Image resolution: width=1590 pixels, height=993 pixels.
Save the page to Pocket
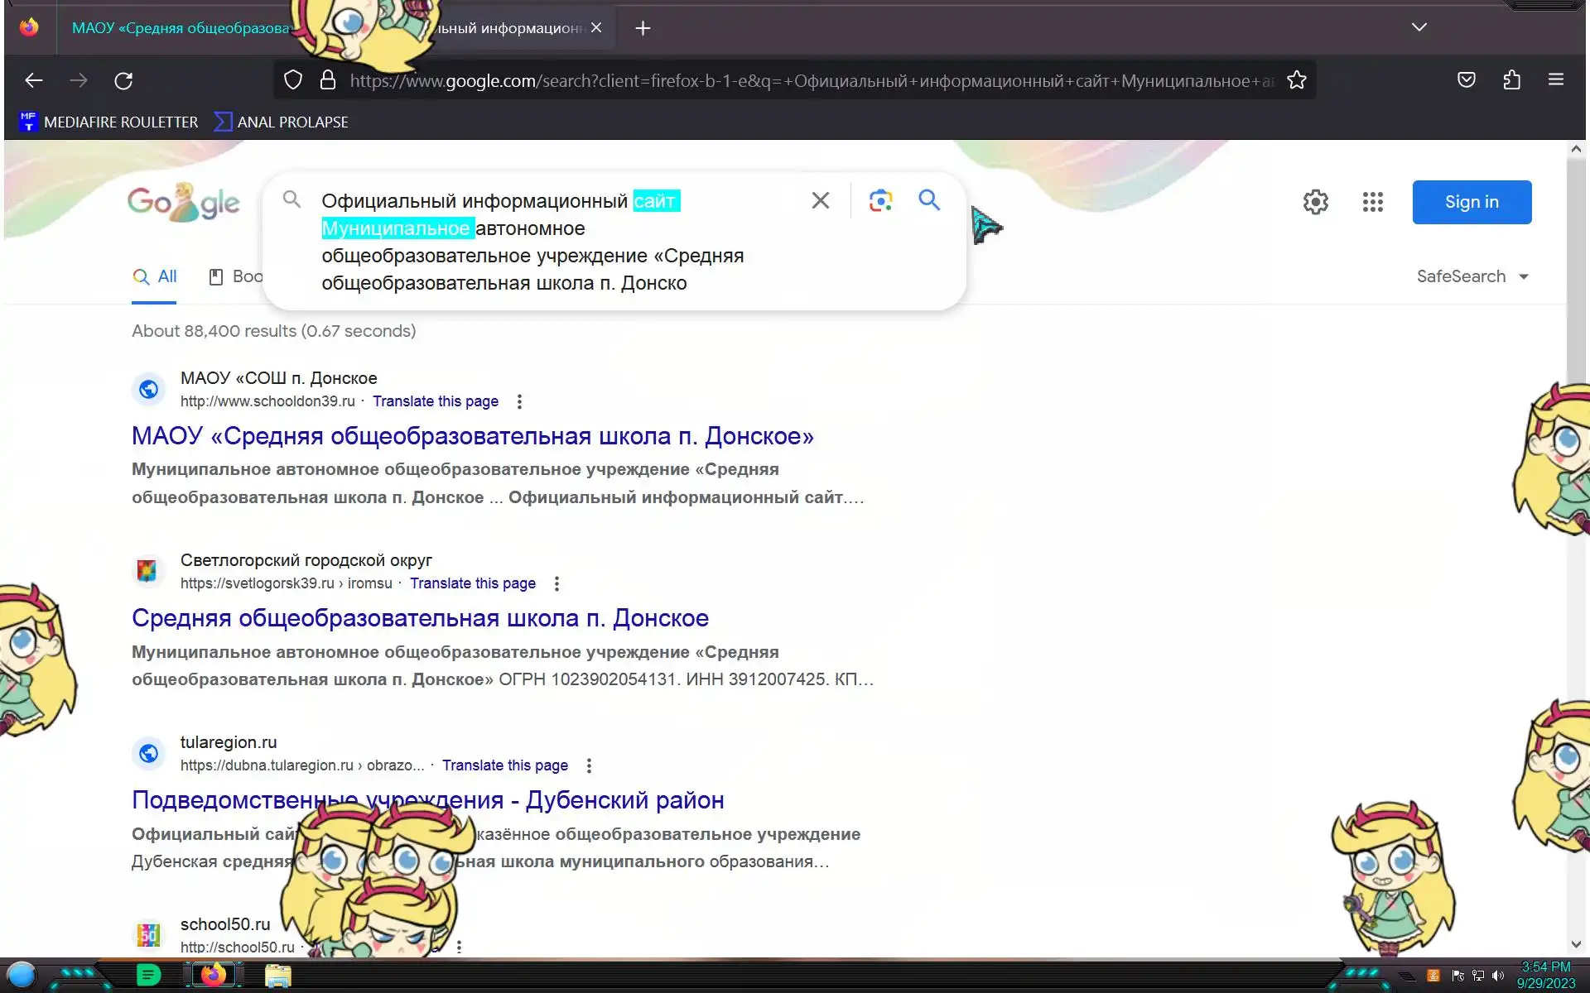coord(1467,80)
